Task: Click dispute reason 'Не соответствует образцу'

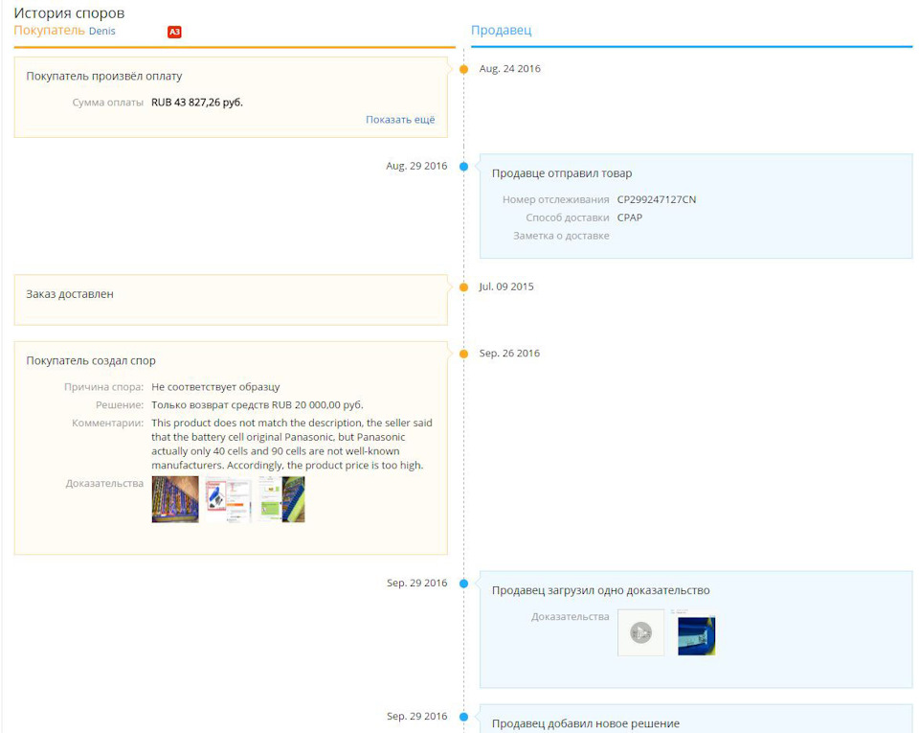Action: coord(215,387)
